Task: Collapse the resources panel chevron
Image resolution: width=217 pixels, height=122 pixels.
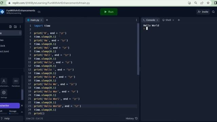Action: pyautogui.click(x=22, y=112)
